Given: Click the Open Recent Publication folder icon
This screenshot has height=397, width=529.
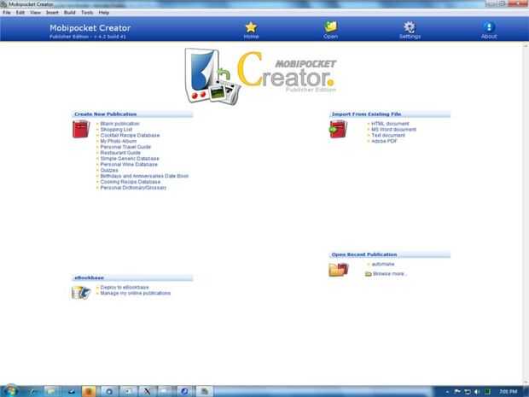Looking at the screenshot, I should (x=339, y=270).
